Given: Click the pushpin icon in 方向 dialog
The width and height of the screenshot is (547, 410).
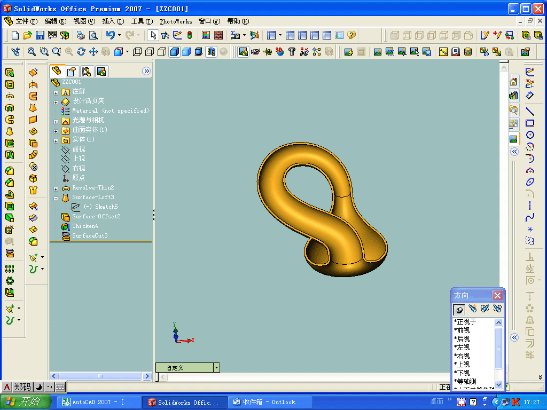Looking at the screenshot, I should (459, 309).
